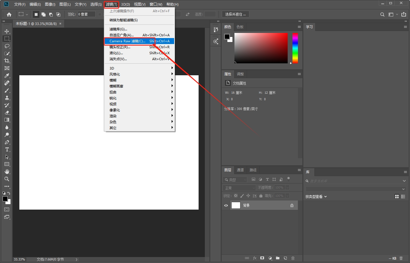Image resolution: width=410 pixels, height=263 pixels.
Task: Select the Zoom tool
Action: [7, 179]
